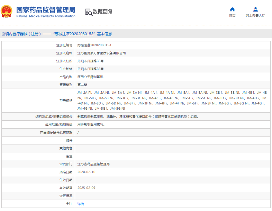The image size is (272, 211).
Task: Click the product name 医用分子筛制氧机
Action: pyautogui.click(x=90, y=77)
